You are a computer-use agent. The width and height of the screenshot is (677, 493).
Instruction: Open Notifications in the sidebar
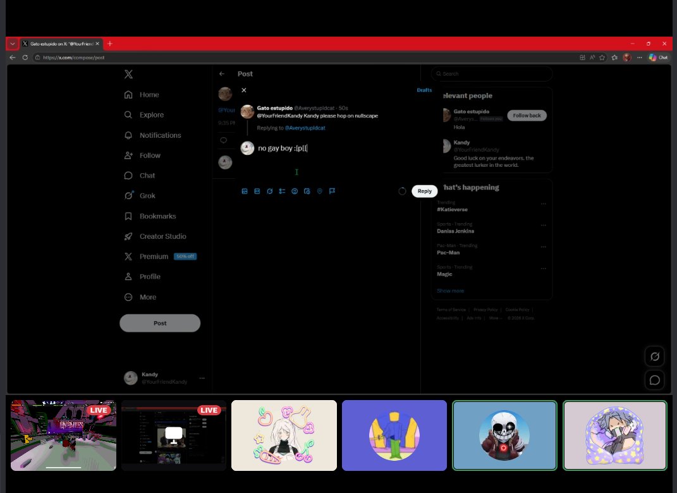tap(152, 135)
